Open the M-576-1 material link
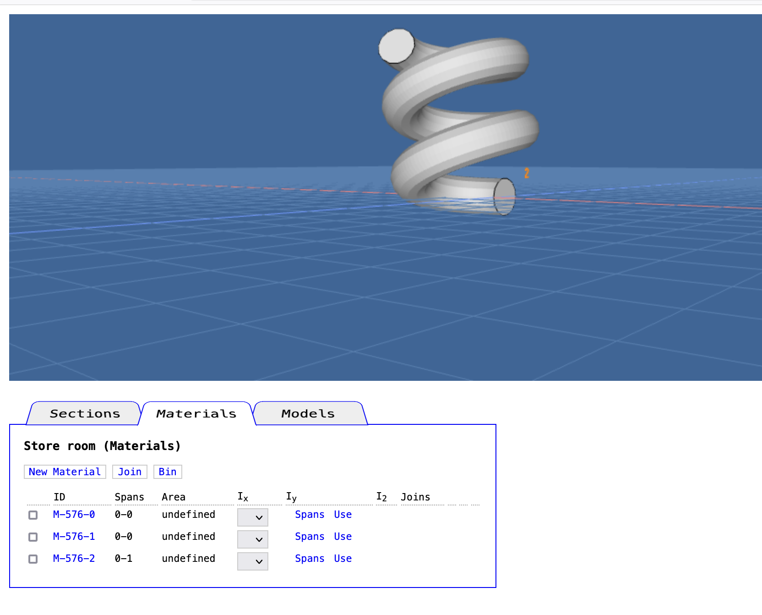 [x=74, y=537]
